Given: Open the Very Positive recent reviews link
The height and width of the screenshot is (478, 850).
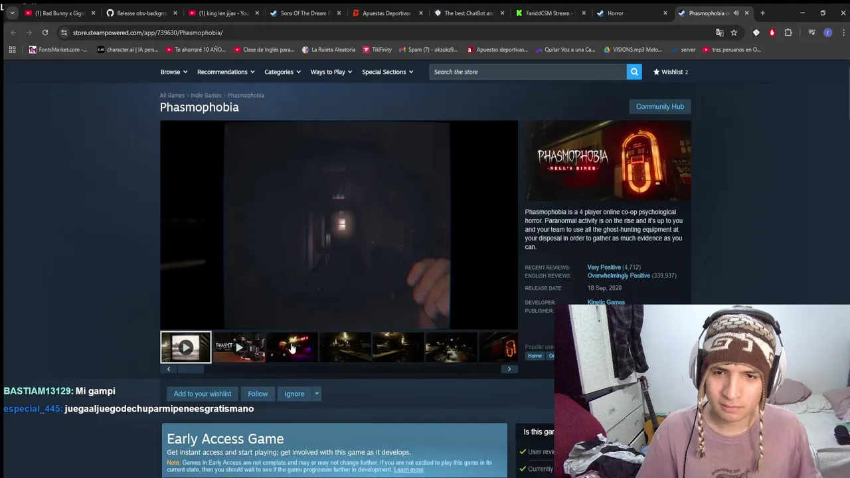Looking at the screenshot, I should (604, 268).
